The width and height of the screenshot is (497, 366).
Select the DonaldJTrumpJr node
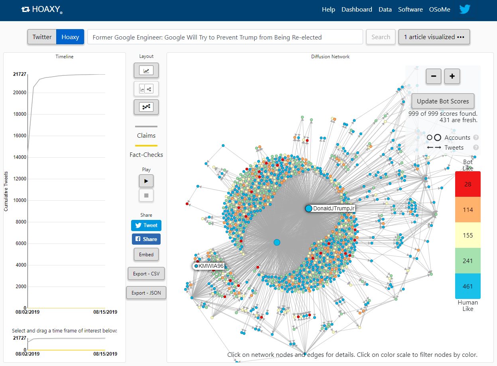pos(308,208)
